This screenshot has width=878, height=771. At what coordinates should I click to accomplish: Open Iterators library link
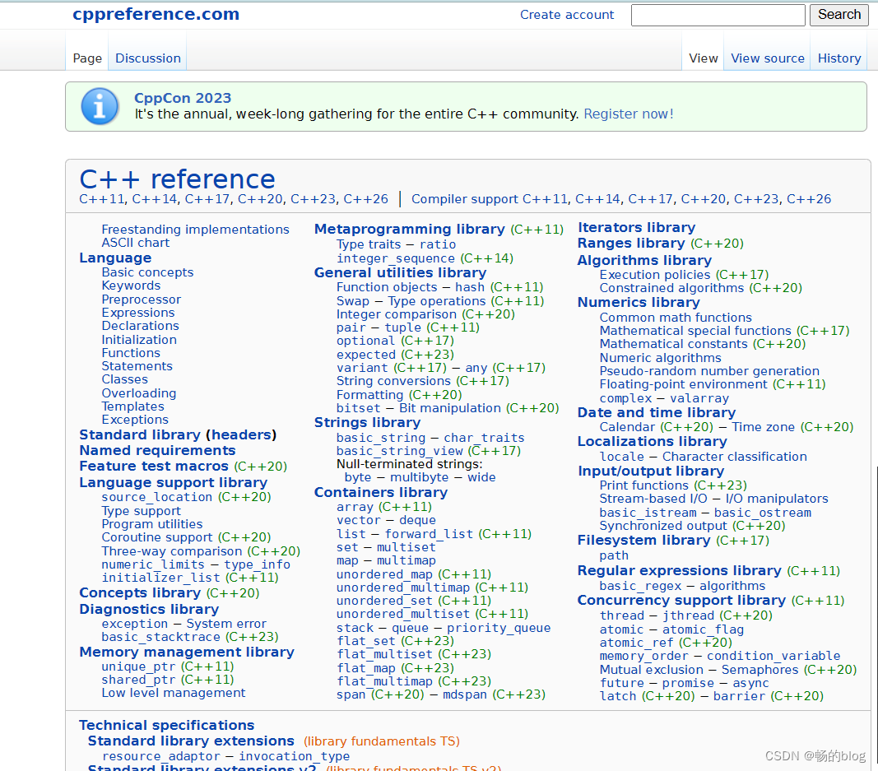pyautogui.click(x=636, y=228)
